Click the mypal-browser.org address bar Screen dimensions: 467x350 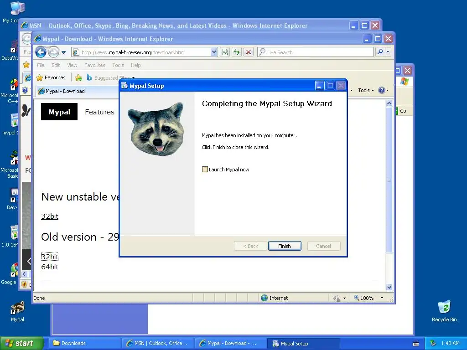pyautogui.click(x=141, y=52)
